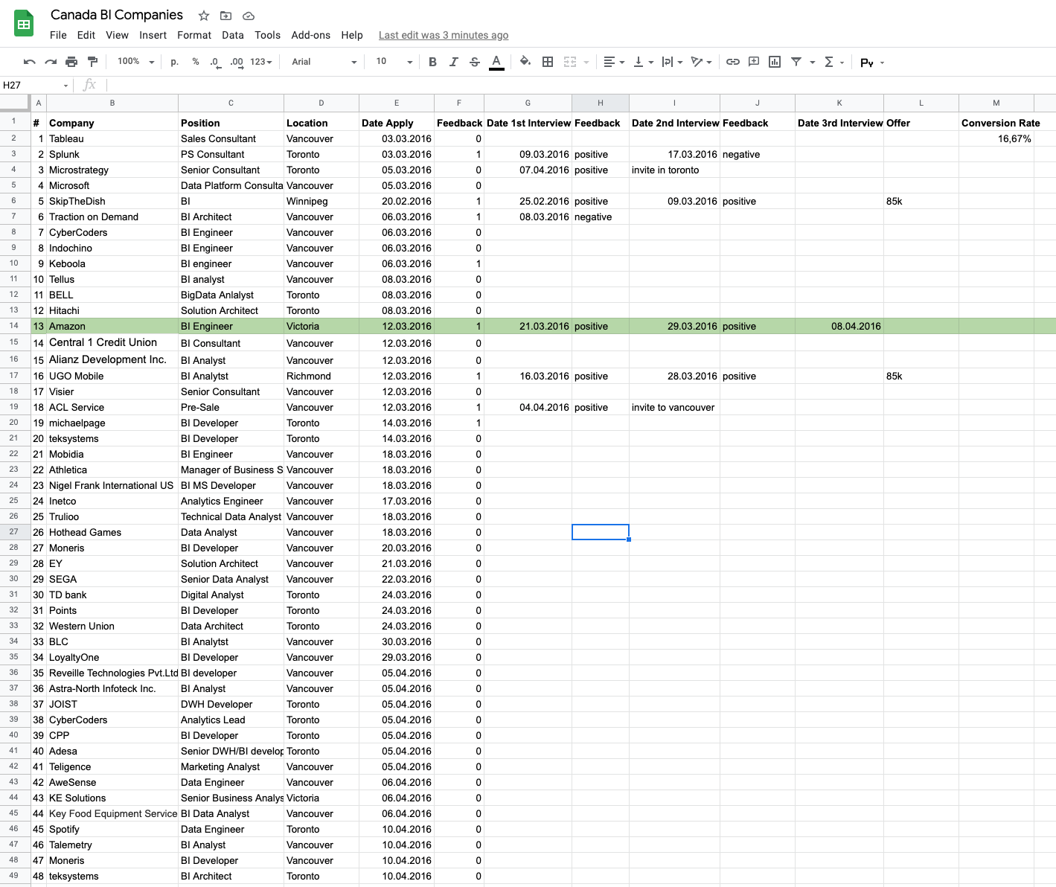Viewport: 1056px width, 887px height.
Task: Click the Redo icon
Action: point(51,62)
